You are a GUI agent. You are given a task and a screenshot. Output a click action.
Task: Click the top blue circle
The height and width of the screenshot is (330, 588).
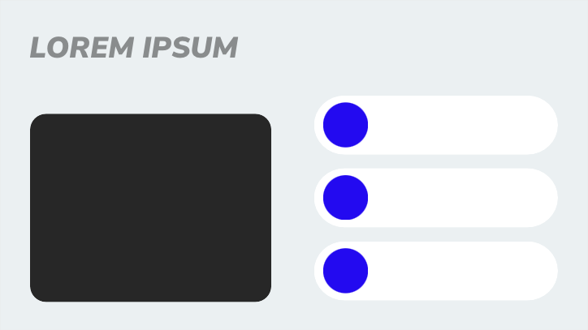345,125
